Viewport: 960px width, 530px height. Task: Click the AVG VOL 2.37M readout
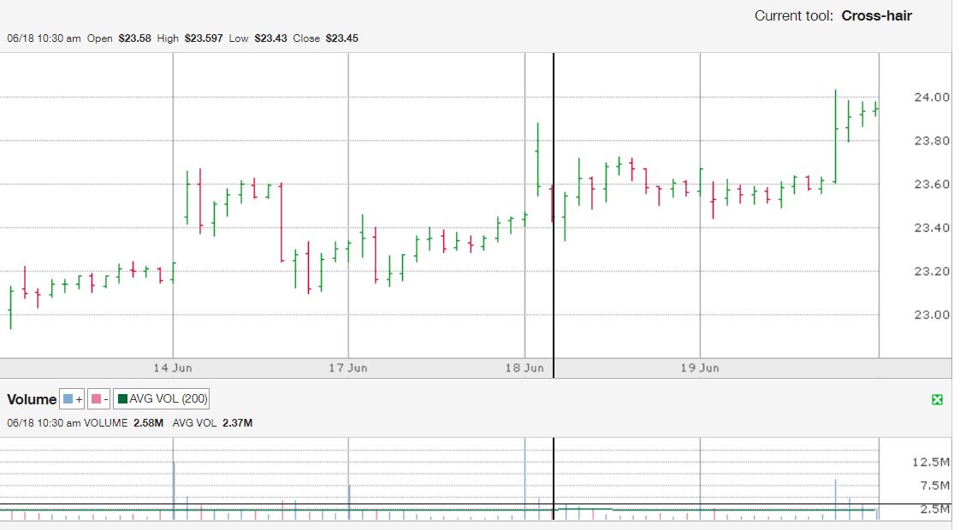[212, 423]
